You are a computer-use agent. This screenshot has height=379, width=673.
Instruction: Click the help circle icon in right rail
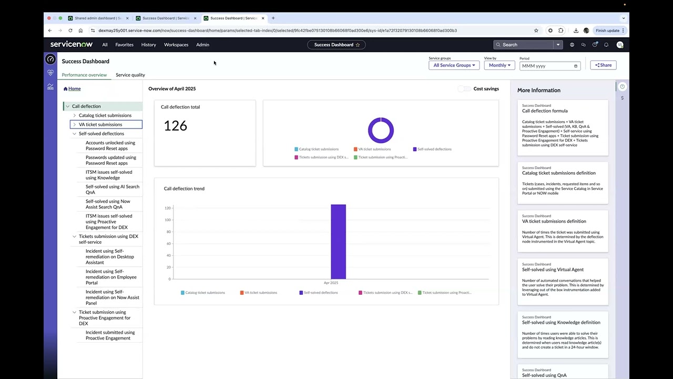(x=622, y=87)
